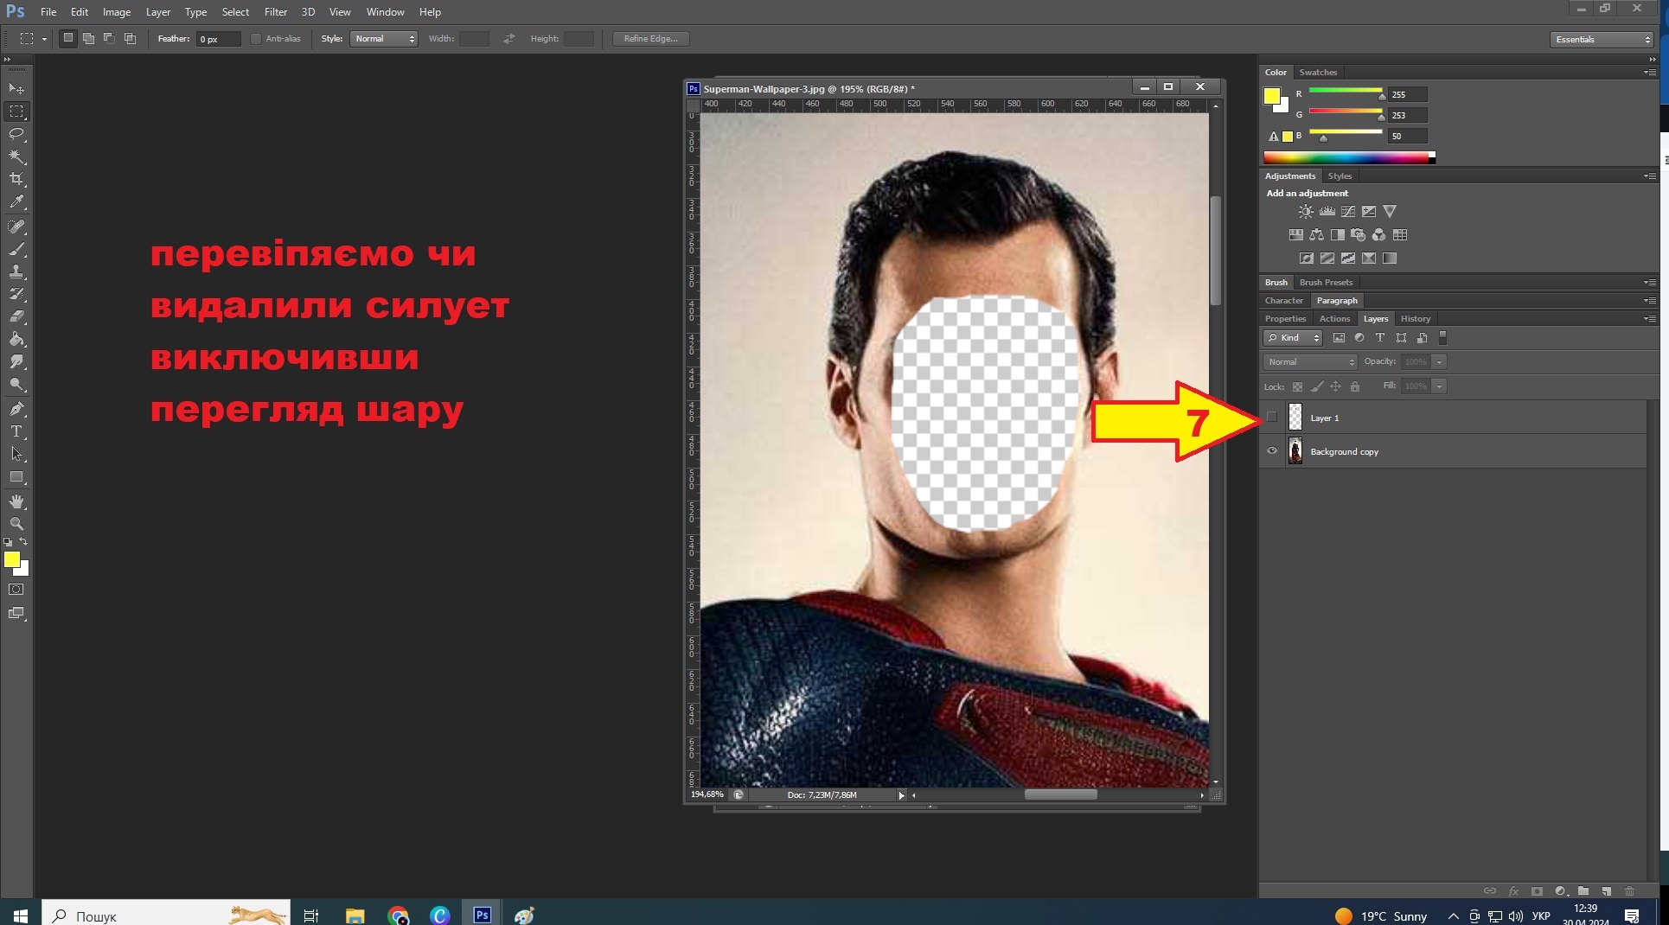Toggle lock all for layer

(x=1355, y=386)
